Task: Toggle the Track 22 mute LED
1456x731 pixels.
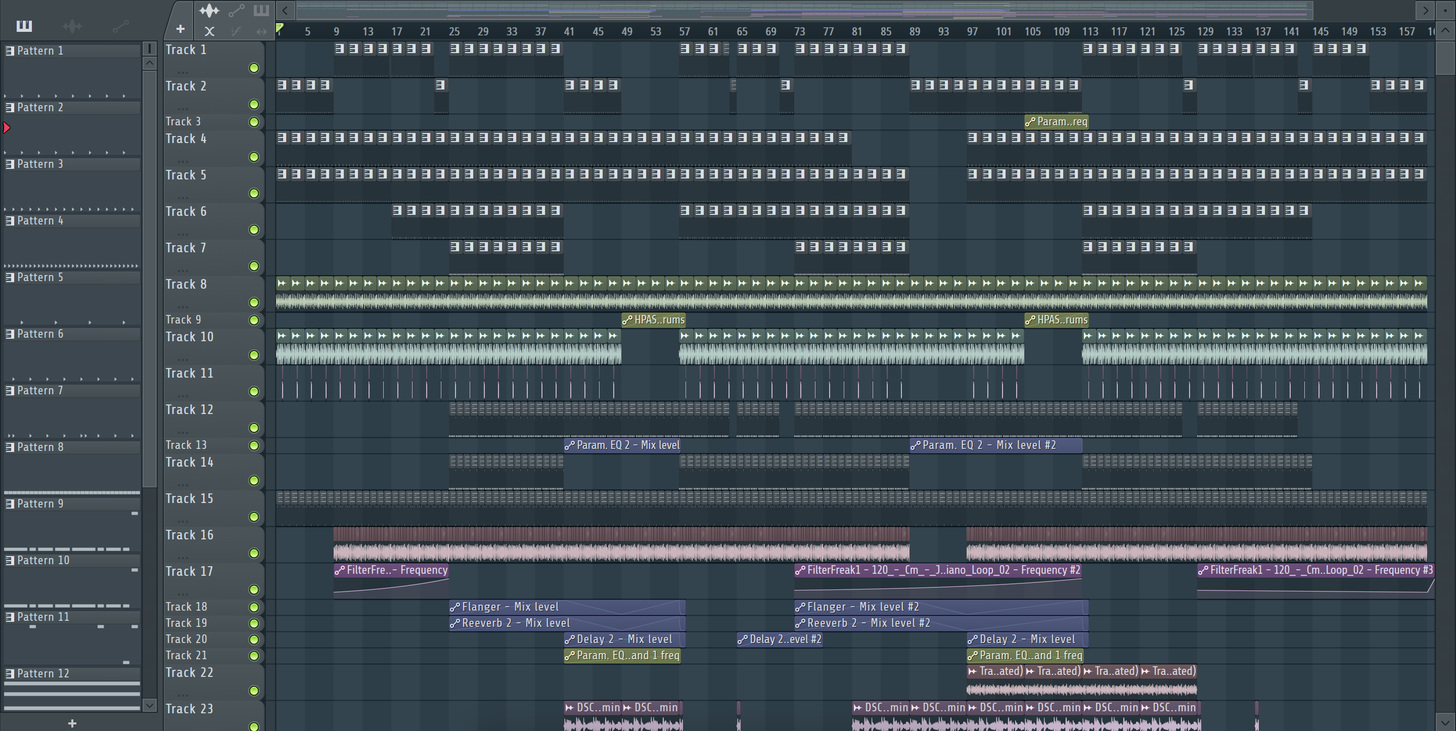Action: point(254,691)
